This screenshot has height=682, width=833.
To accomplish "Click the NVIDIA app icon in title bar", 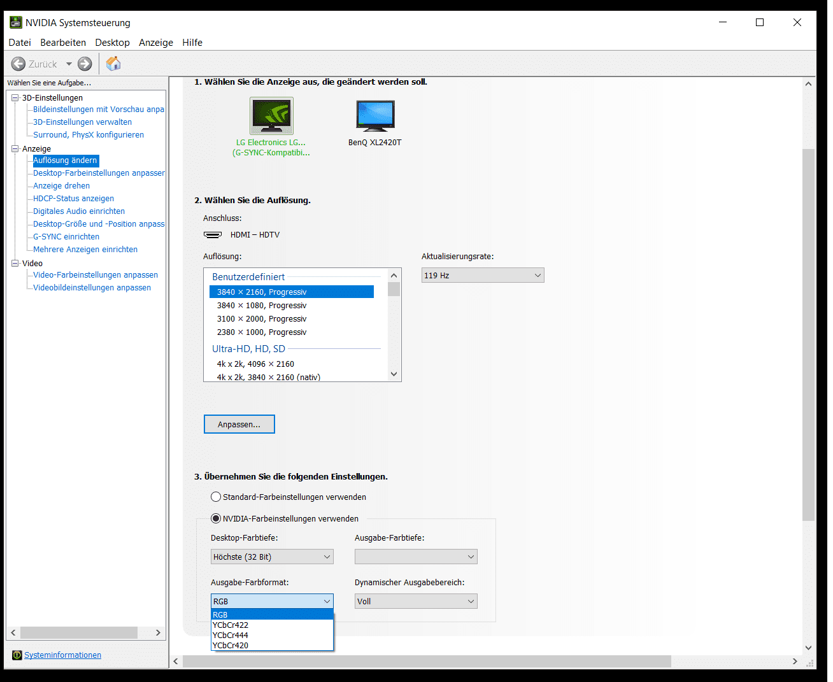I will click(x=16, y=22).
